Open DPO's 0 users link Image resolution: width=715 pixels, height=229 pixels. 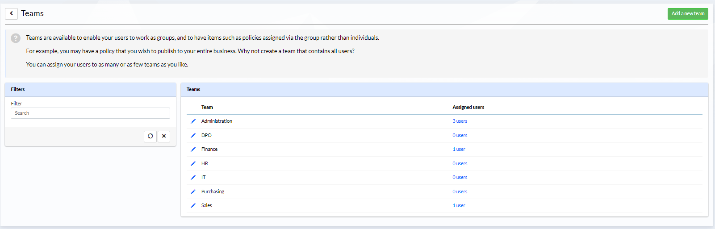(x=460, y=135)
